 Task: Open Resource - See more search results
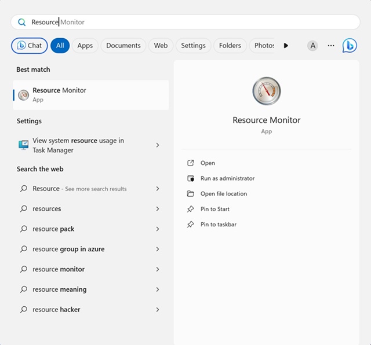coord(91,189)
